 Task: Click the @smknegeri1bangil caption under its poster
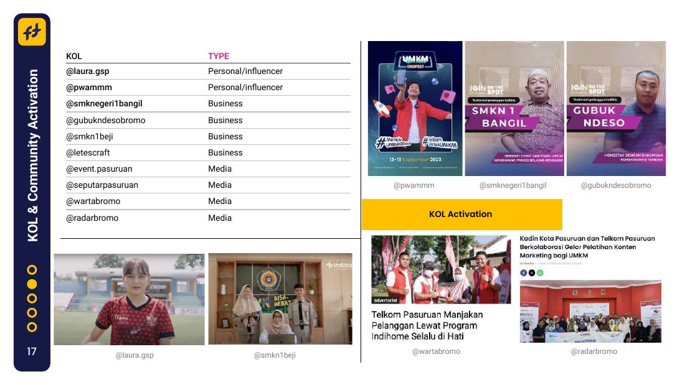pos(513,185)
